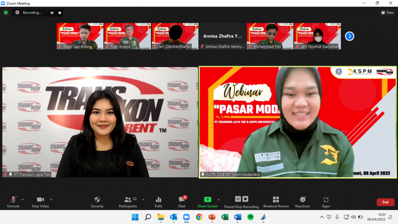
Task: Open the Reactions picker
Action: coord(303,202)
